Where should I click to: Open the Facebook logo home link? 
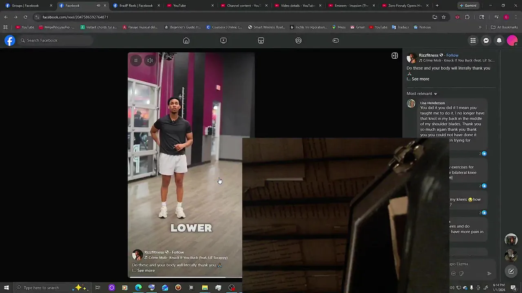[10, 40]
